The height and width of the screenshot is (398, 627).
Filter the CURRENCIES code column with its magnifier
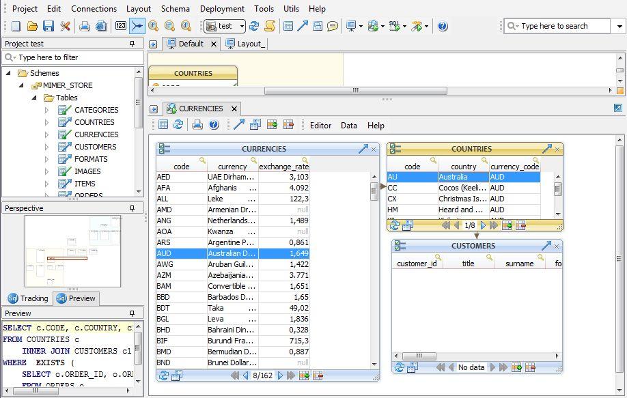tap(203, 160)
